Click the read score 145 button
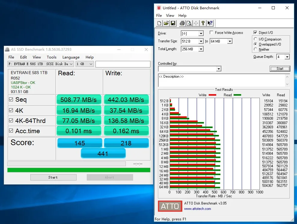297x224 pixels. [80, 143]
